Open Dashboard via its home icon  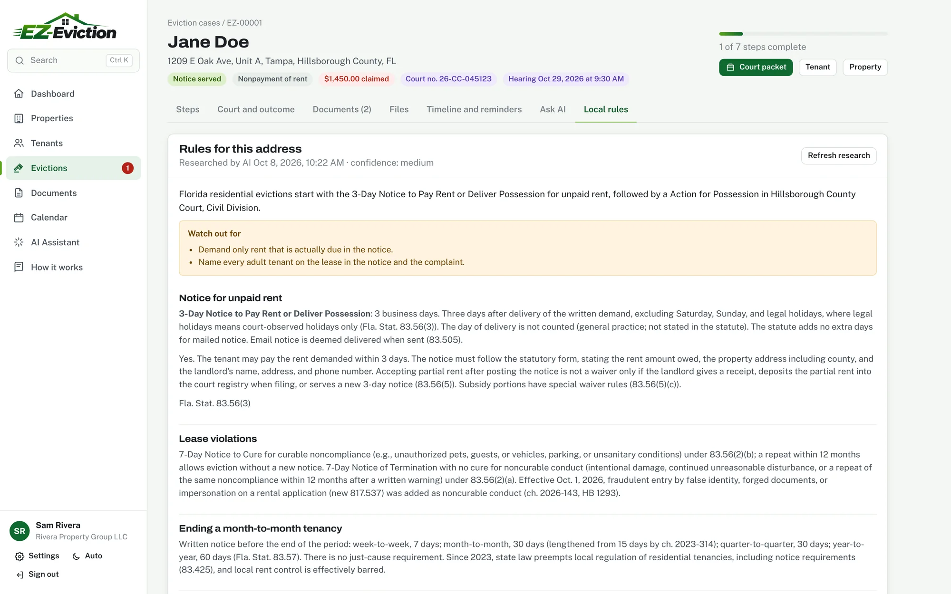click(x=19, y=94)
